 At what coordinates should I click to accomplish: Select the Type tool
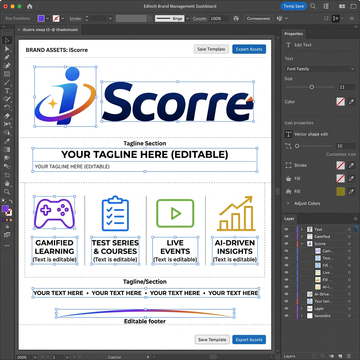pos(7,91)
